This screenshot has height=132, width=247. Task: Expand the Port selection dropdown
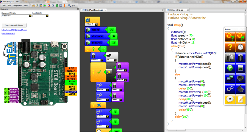tap(47, 16)
